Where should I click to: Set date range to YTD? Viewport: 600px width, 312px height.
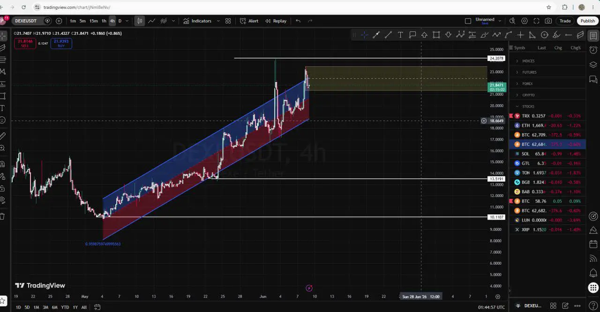[x=65, y=307]
